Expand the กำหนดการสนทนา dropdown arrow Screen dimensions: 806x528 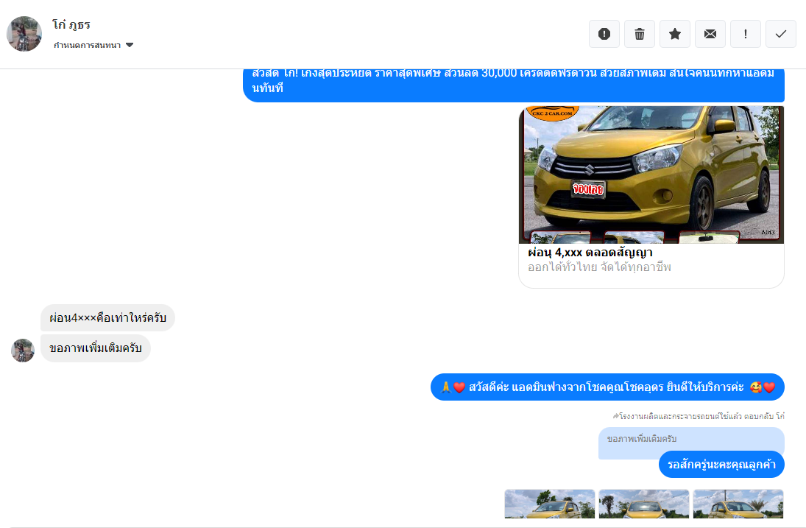[x=130, y=45]
